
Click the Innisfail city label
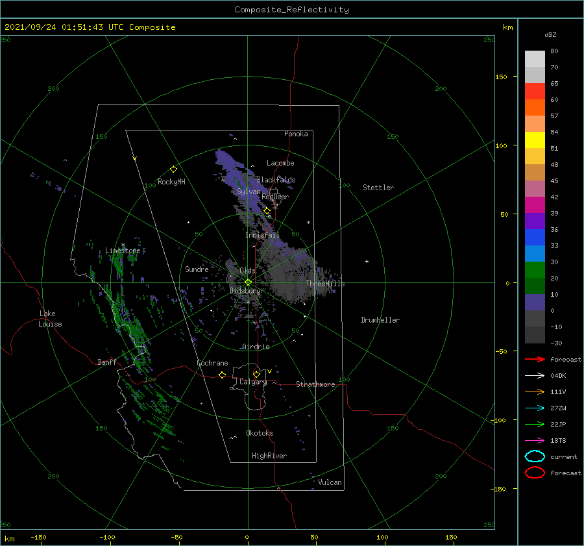262,235
